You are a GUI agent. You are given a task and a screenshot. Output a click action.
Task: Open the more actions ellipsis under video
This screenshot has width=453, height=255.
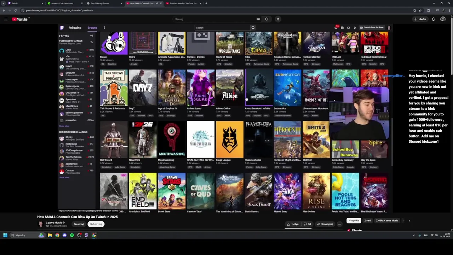click(x=339, y=224)
